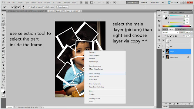This screenshot has height=109, width=194.
Task: Select the Eraser tool
Action: pyautogui.click(x=3, y=48)
